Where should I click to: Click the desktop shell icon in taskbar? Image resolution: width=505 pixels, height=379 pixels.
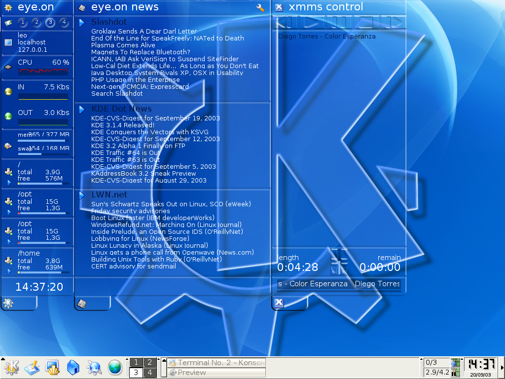point(52,367)
